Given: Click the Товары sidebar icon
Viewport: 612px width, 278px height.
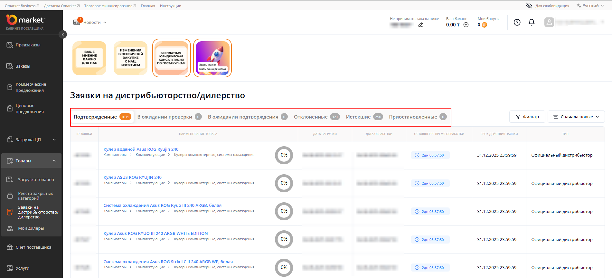Looking at the screenshot, I should (x=10, y=161).
